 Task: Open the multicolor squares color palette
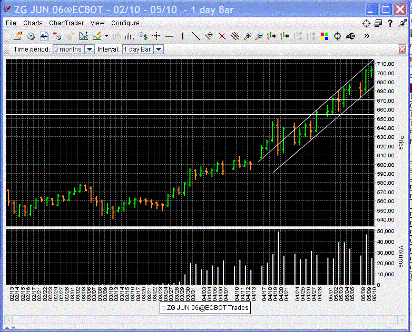pyautogui.click(x=325, y=36)
